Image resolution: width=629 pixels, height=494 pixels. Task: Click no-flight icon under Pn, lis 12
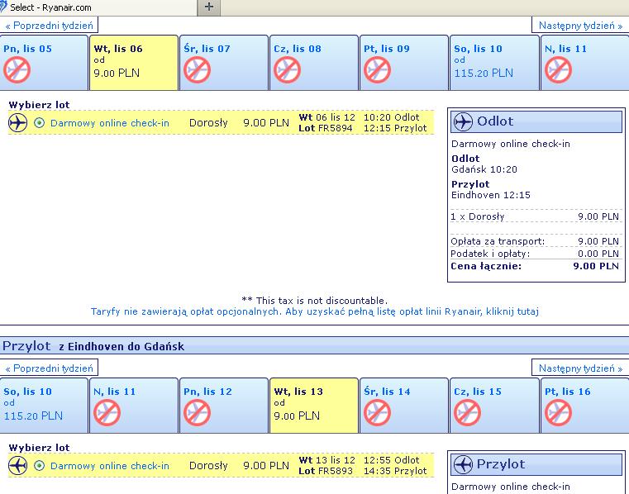coord(198,412)
